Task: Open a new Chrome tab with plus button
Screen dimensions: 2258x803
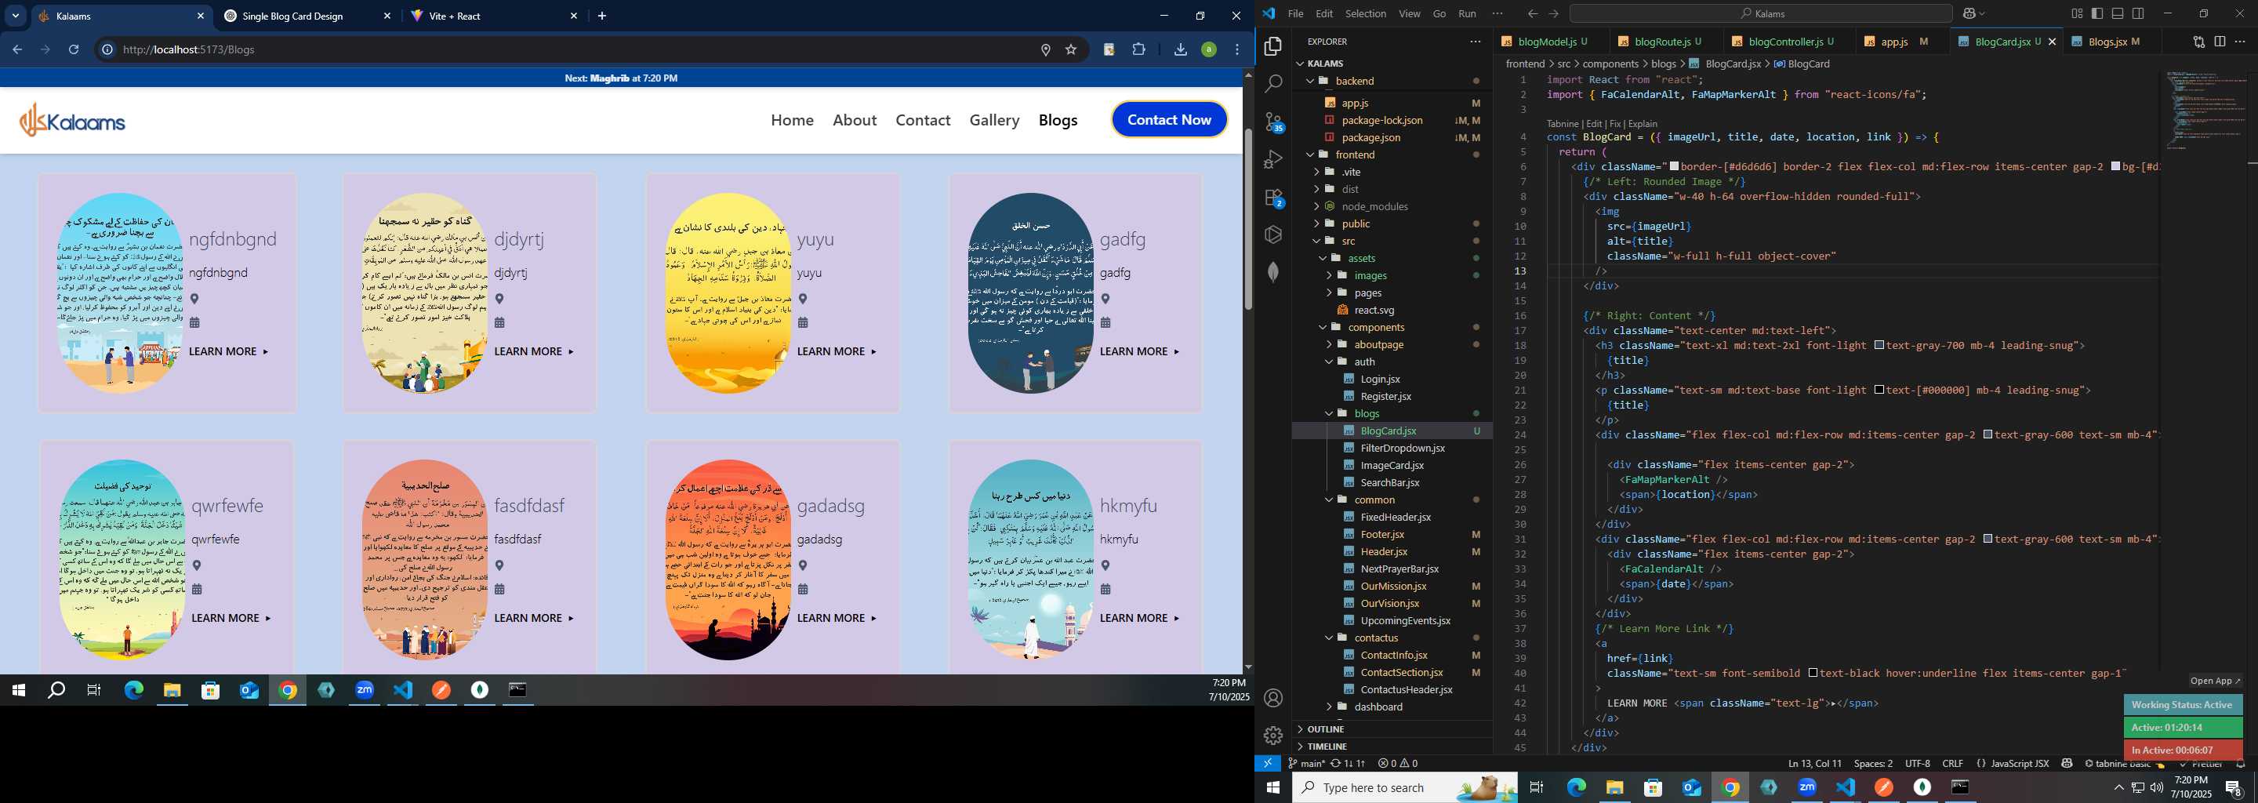Action: tap(601, 16)
